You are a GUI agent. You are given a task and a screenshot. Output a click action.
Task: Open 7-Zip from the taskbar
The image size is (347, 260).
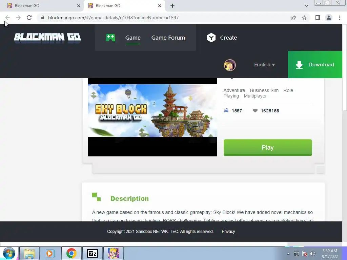(93, 253)
